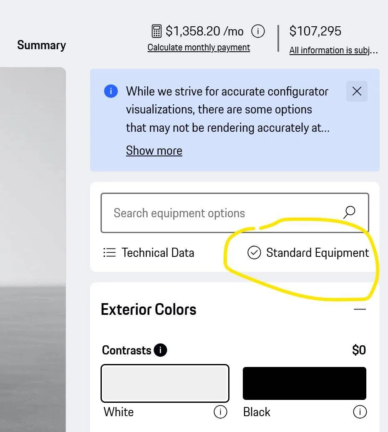
Task: Open the Standard Equipment list
Action: 317,253
